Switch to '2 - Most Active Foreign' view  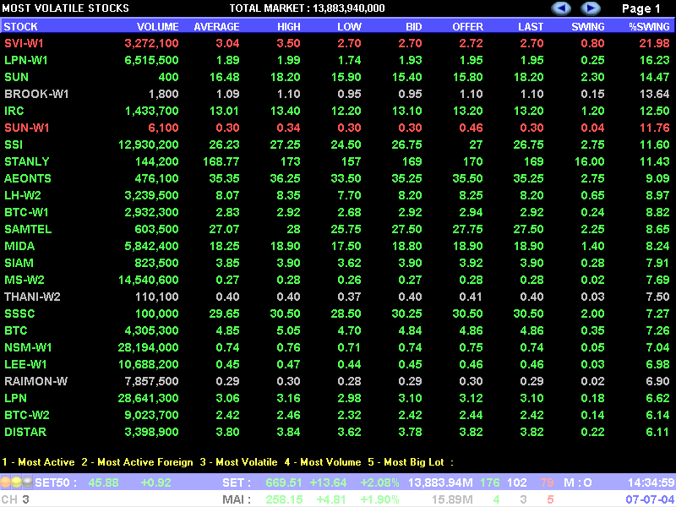137,462
